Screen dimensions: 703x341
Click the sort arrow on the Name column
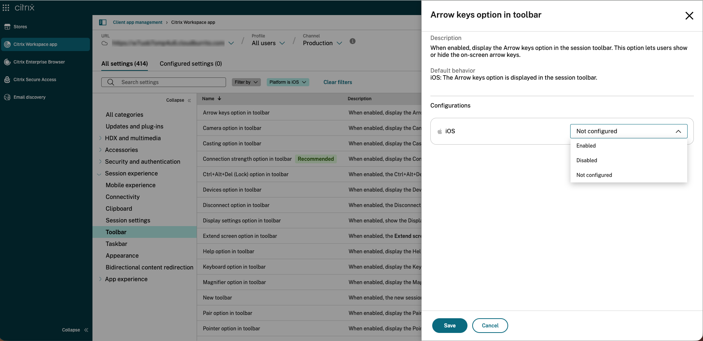[219, 98]
